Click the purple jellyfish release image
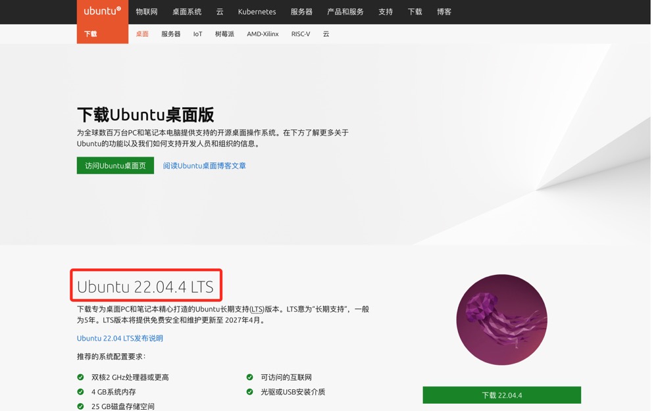 [502, 320]
